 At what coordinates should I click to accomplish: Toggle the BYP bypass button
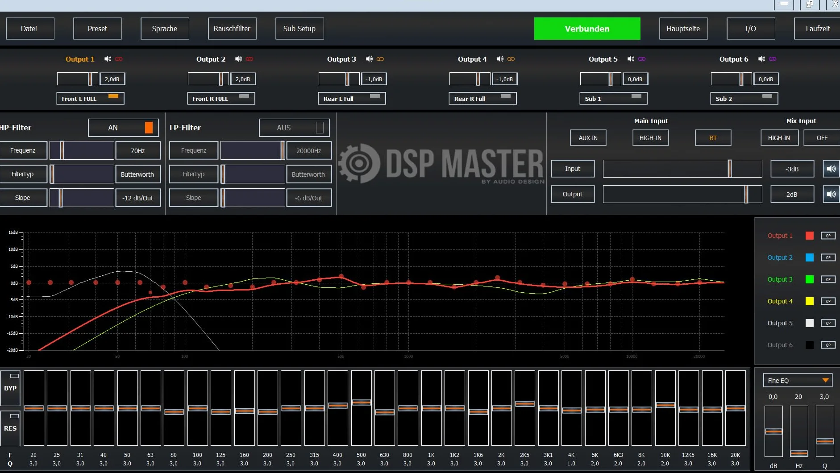10,388
